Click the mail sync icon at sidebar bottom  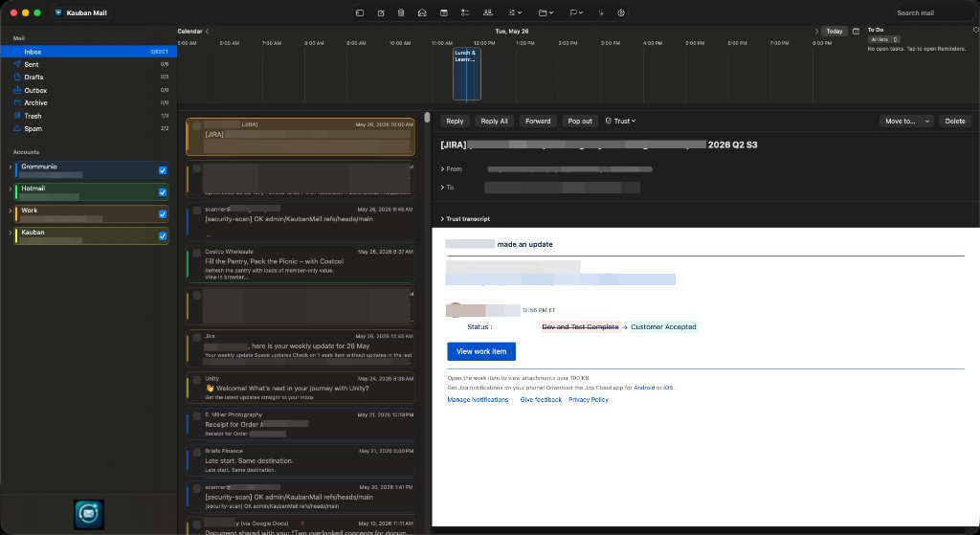pos(89,514)
